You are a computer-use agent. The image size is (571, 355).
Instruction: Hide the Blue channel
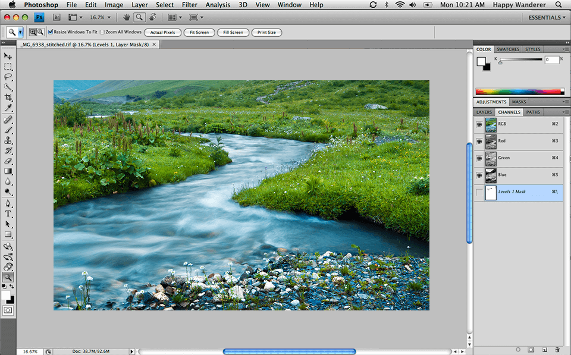(479, 175)
